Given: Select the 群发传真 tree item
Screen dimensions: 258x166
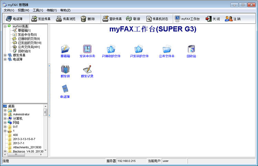Looking at the screenshot, I should (19, 55).
